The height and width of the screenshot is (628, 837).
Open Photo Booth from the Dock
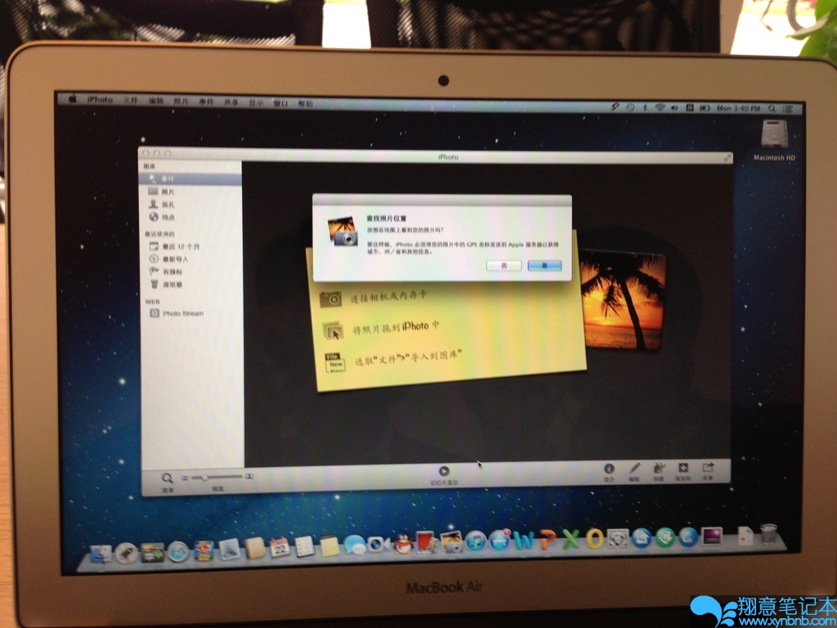(x=427, y=543)
